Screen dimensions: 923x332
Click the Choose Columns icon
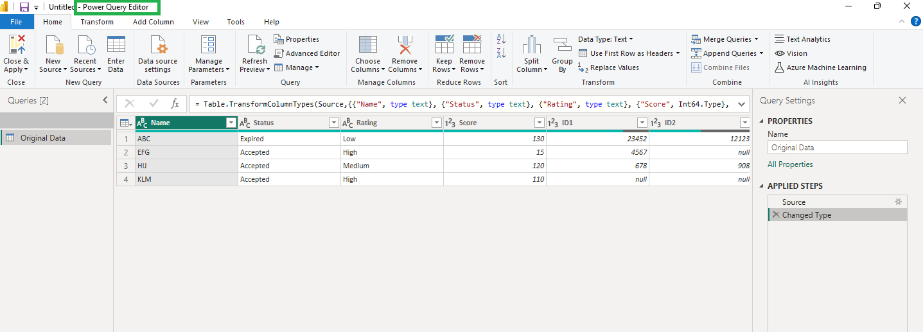coord(368,45)
